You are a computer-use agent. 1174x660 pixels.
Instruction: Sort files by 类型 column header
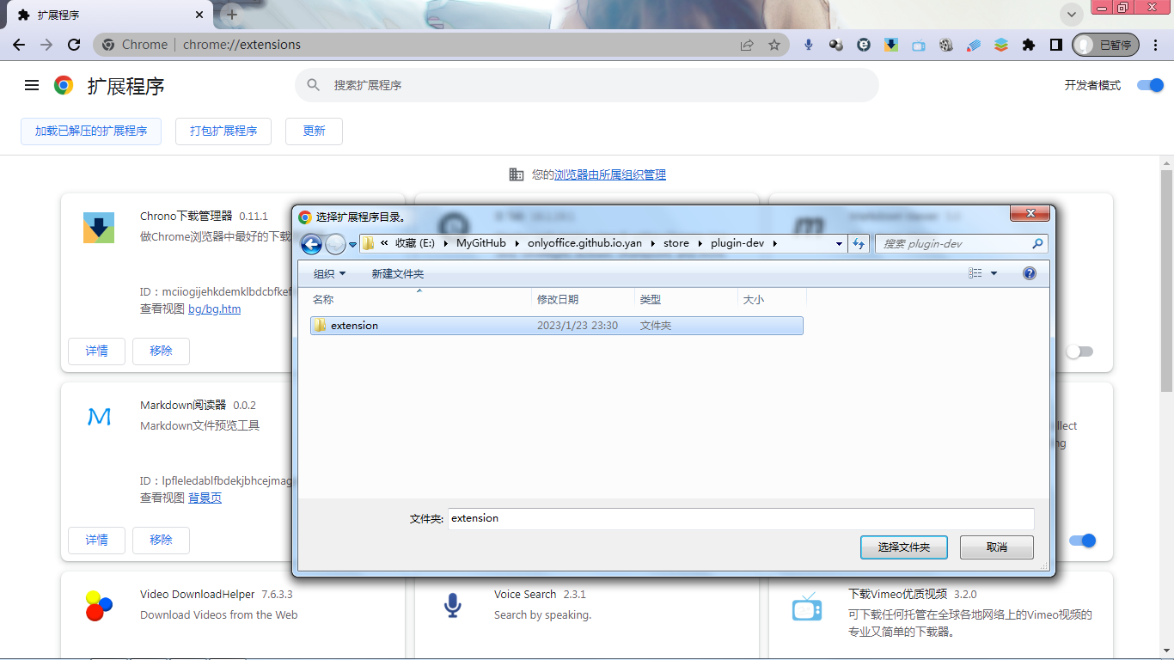tap(687, 299)
